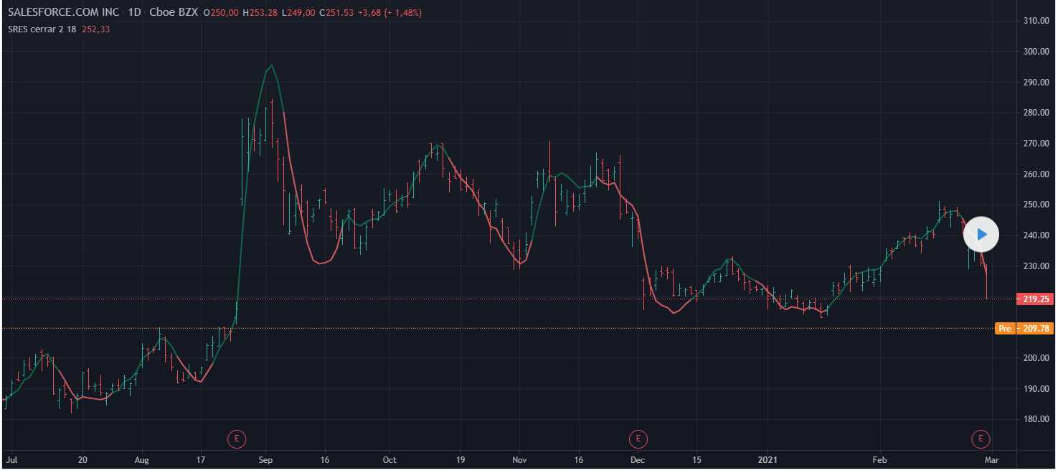Click the 1D interval label
Image resolution: width=1058 pixels, height=473 pixels.
point(134,13)
